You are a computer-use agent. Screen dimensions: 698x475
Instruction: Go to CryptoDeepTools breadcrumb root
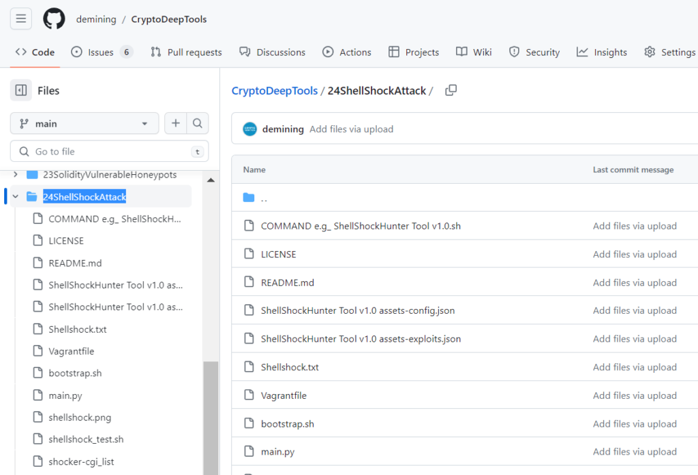(275, 91)
